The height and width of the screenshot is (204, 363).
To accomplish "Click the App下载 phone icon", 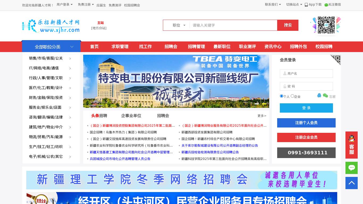I will [x=306, y=5].
